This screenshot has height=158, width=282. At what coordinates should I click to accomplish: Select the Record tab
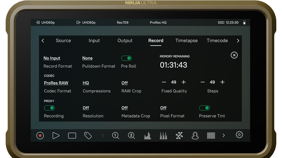coord(156,40)
